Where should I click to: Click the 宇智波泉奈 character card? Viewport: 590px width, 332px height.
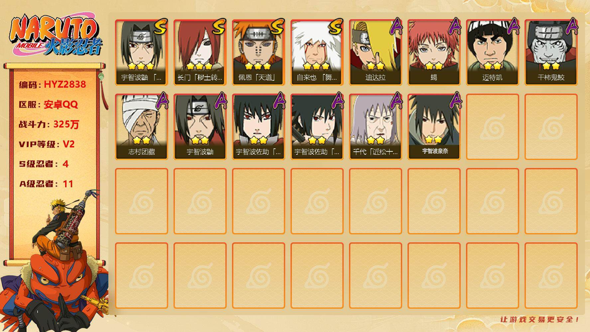pyautogui.click(x=434, y=127)
